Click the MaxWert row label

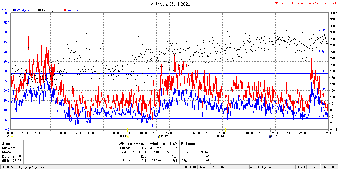click(9, 152)
